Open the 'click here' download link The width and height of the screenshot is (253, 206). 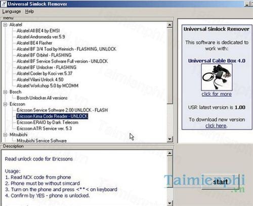216,126
